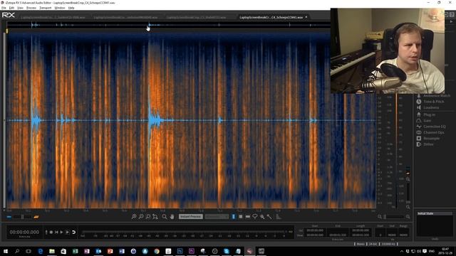Open the Windows Start menu
This screenshot has height=256, width=456.
point(5,251)
